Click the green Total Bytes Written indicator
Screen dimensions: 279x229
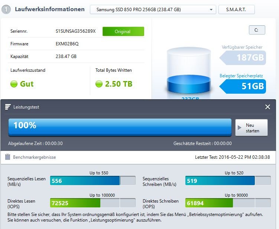pyautogui.click(x=99, y=84)
